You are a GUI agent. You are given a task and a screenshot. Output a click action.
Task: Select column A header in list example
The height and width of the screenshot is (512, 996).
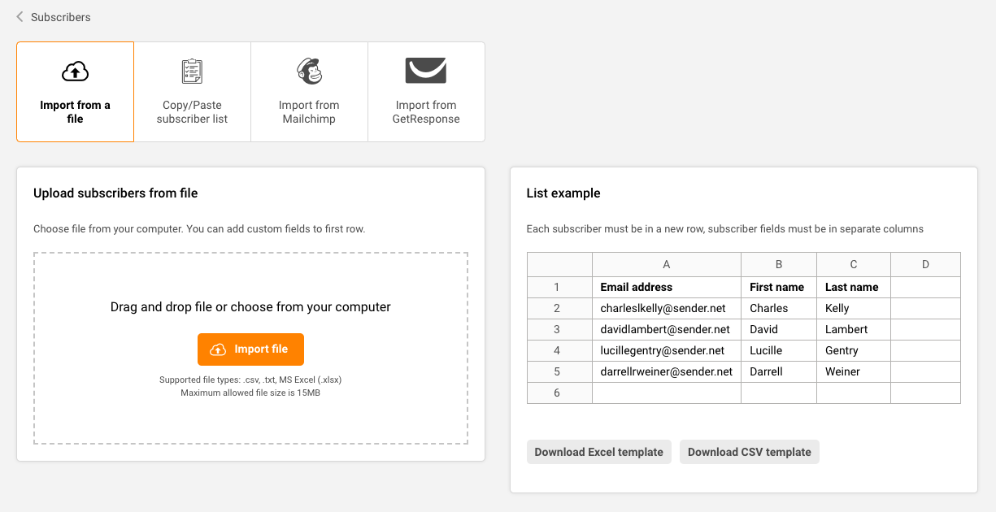667,264
